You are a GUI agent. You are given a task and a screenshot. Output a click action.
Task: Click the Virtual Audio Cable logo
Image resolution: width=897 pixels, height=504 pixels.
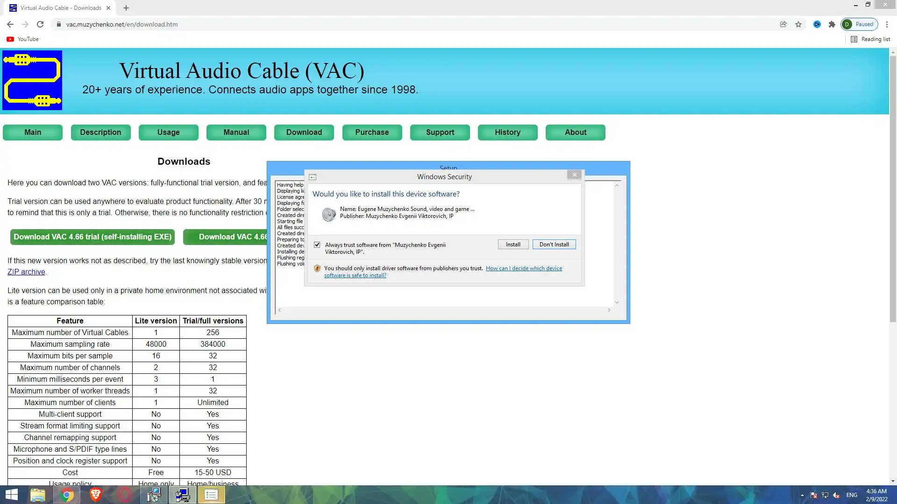coord(32,80)
